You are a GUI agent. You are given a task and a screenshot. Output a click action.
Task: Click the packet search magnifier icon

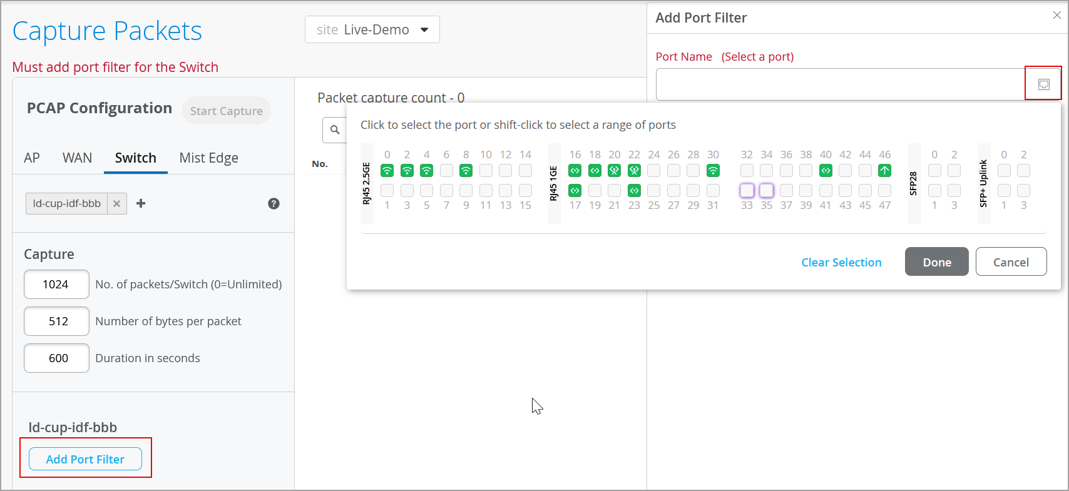tap(335, 130)
